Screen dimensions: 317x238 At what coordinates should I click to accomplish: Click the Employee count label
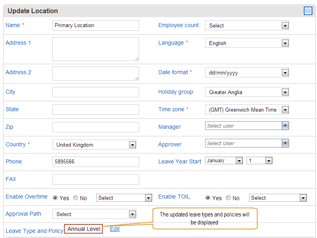178,25
